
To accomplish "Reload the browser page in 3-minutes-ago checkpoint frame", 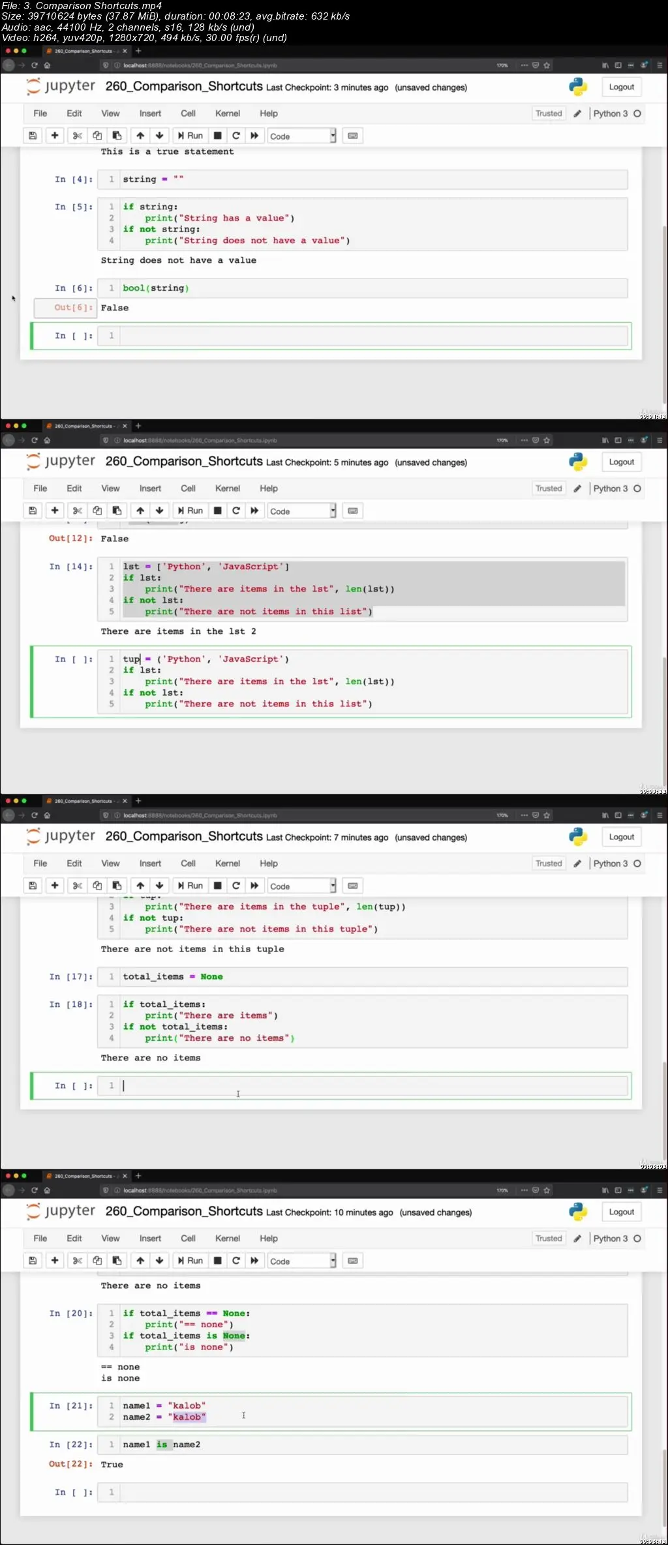I will pos(35,65).
